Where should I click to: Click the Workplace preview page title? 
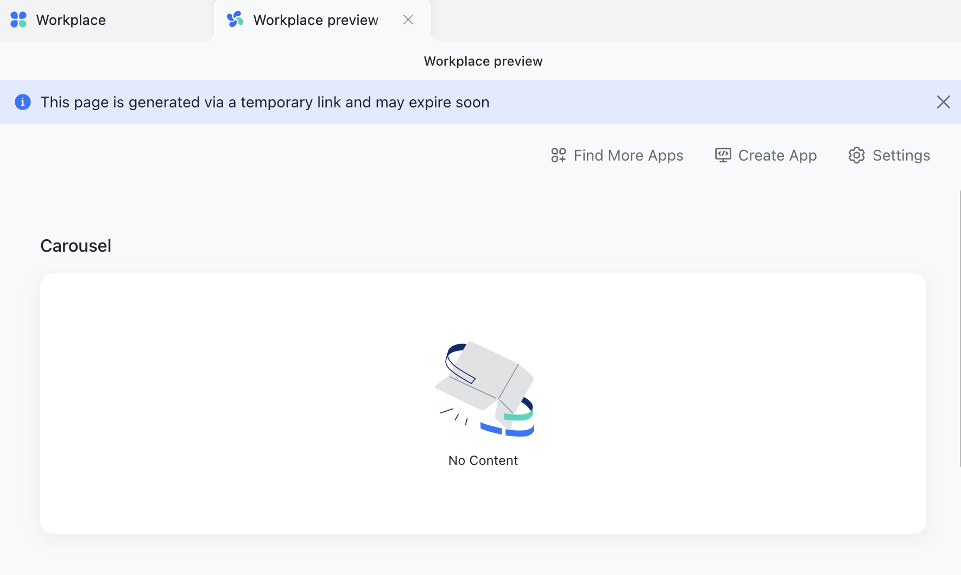[x=483, y=61]
